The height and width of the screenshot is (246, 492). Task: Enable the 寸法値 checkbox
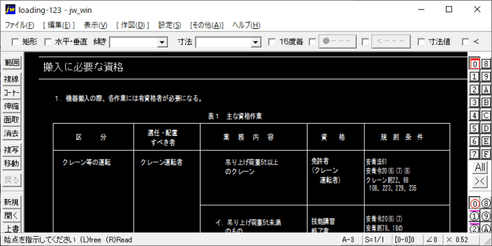(x=422, y=42)
